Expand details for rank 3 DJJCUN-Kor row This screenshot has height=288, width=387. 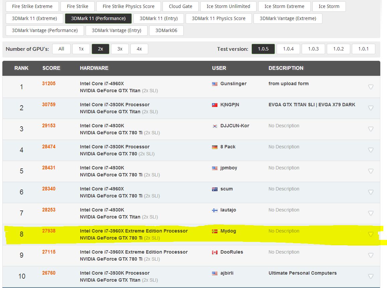(371, 129)
